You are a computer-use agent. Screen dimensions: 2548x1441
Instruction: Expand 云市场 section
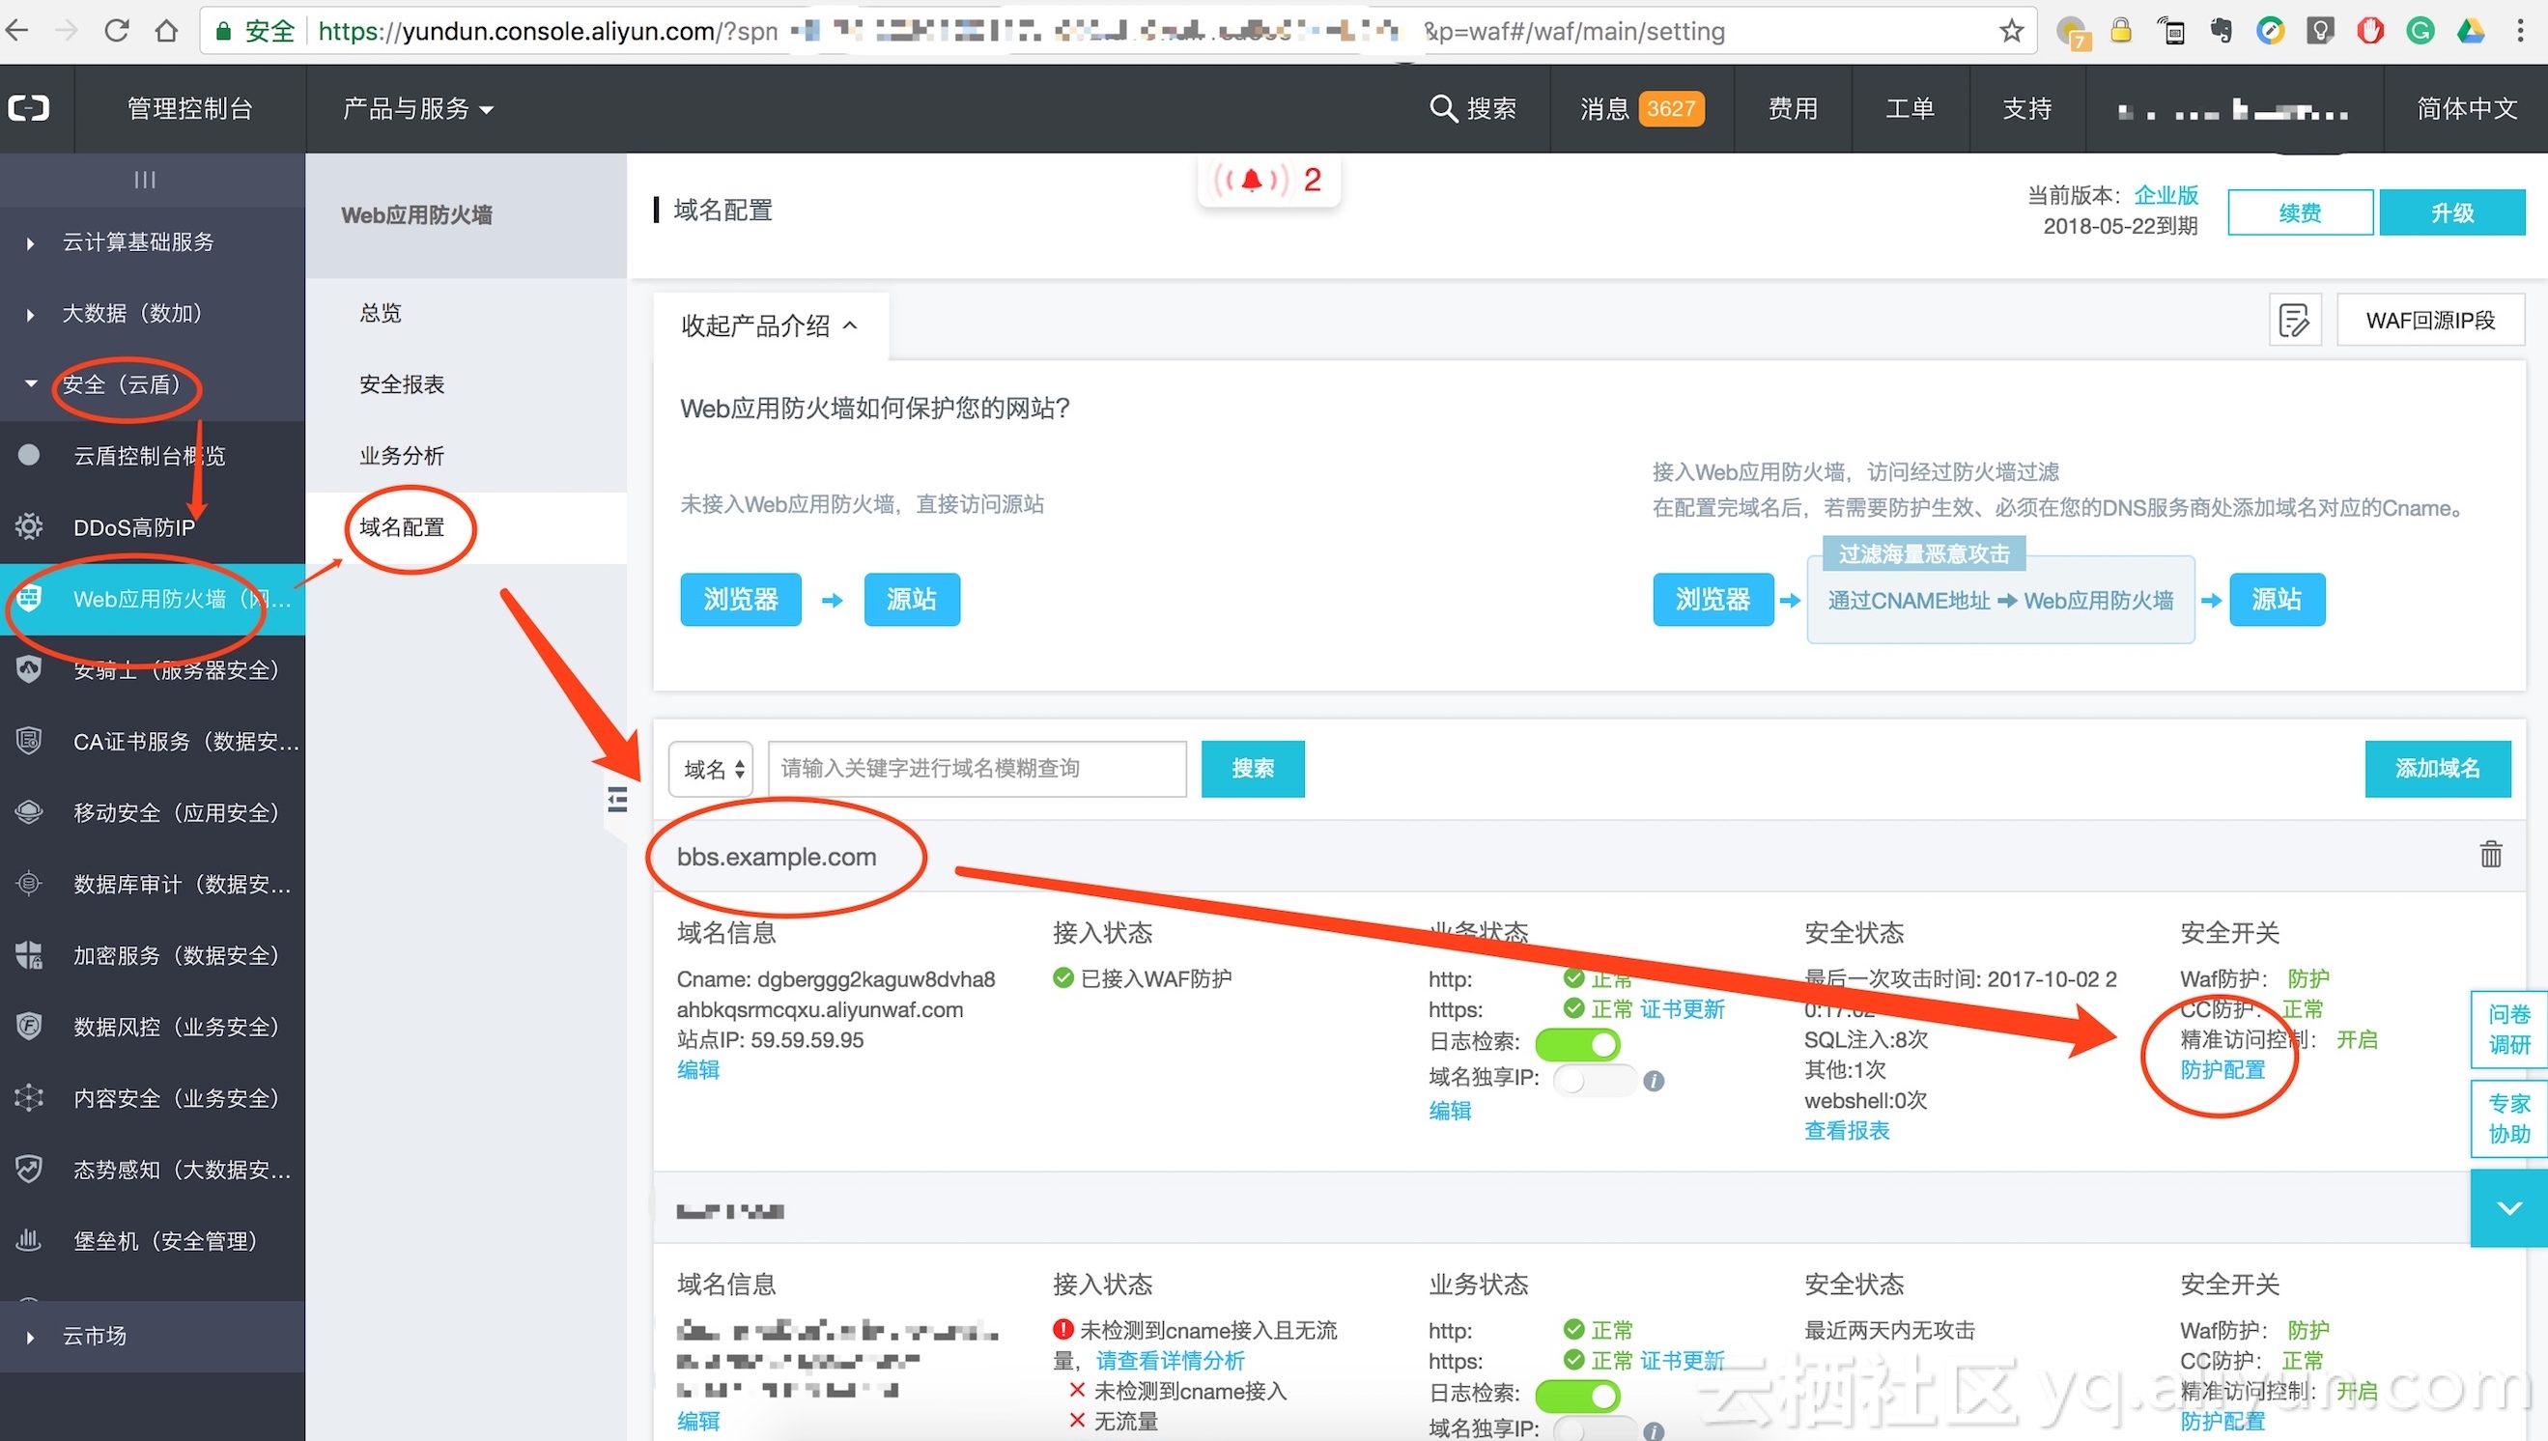[x=94, y=1335]
